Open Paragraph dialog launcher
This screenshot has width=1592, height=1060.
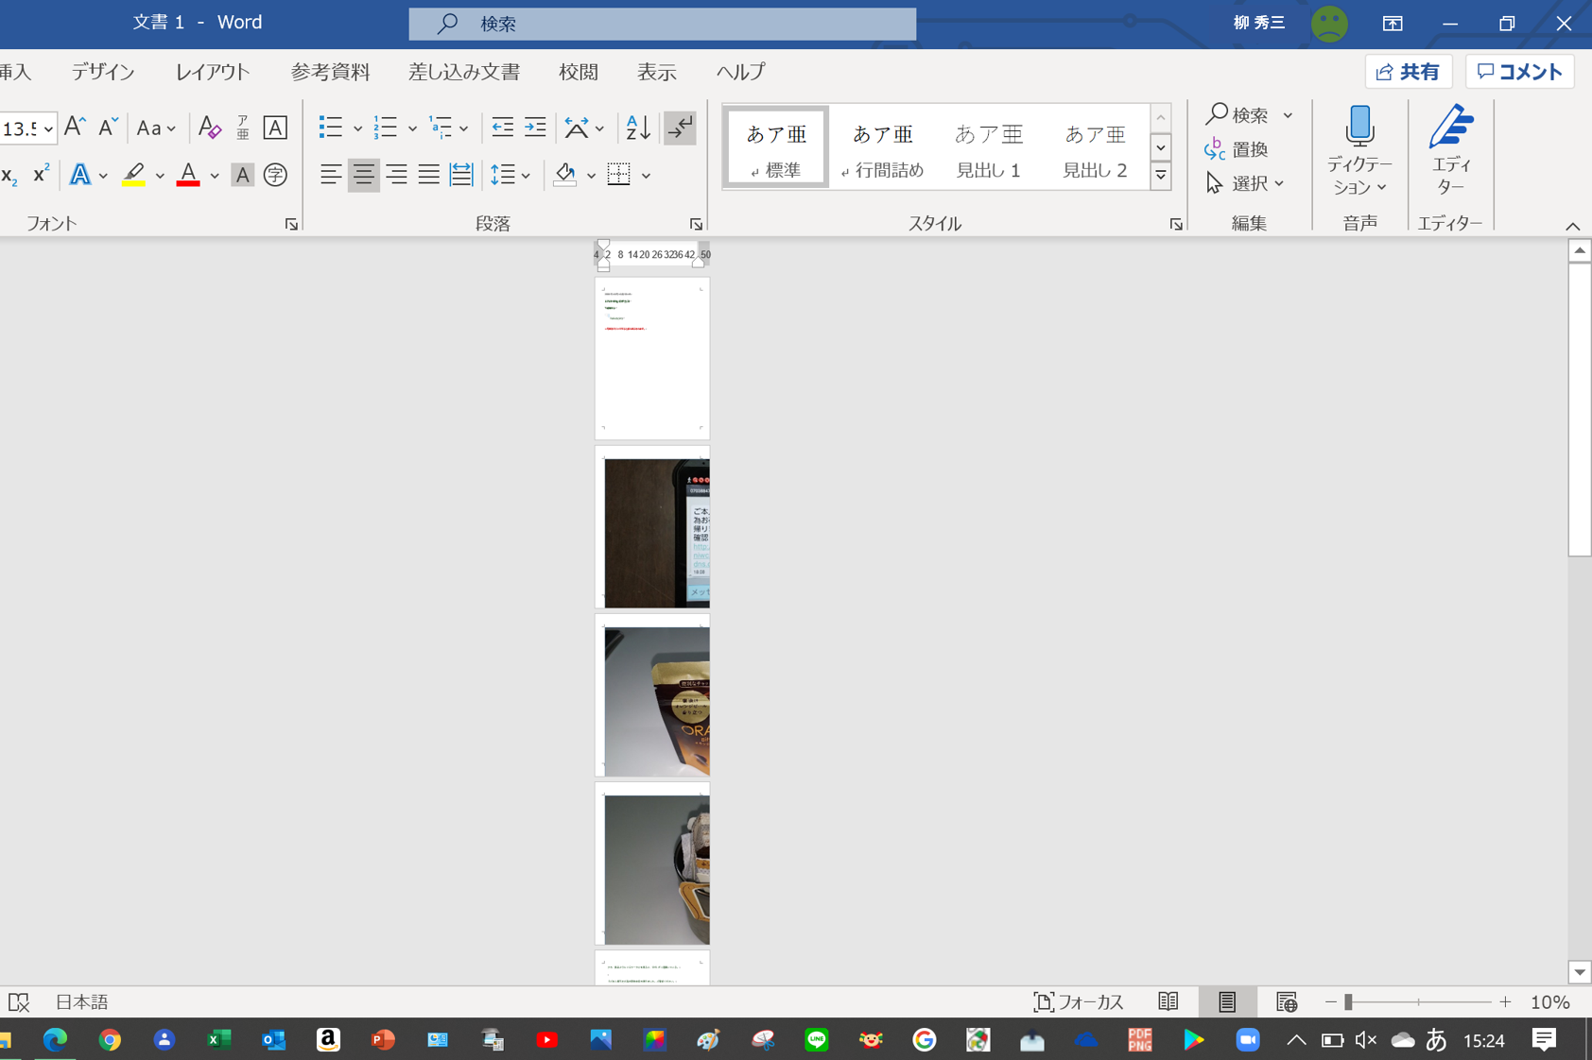point(696,224)
